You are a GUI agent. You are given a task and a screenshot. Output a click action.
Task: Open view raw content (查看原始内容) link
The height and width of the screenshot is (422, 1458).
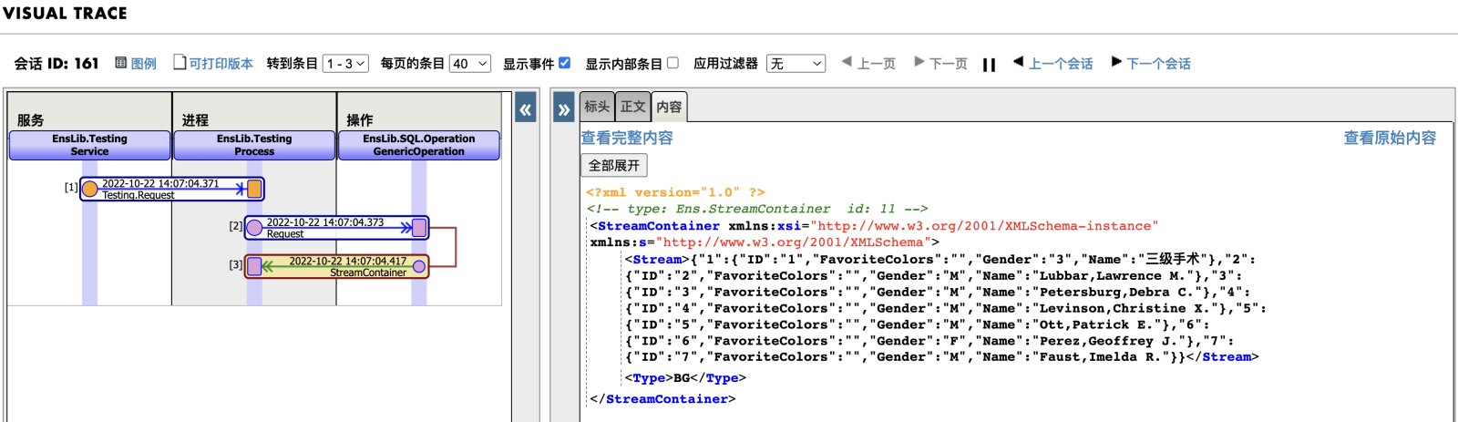[1390, 139]
